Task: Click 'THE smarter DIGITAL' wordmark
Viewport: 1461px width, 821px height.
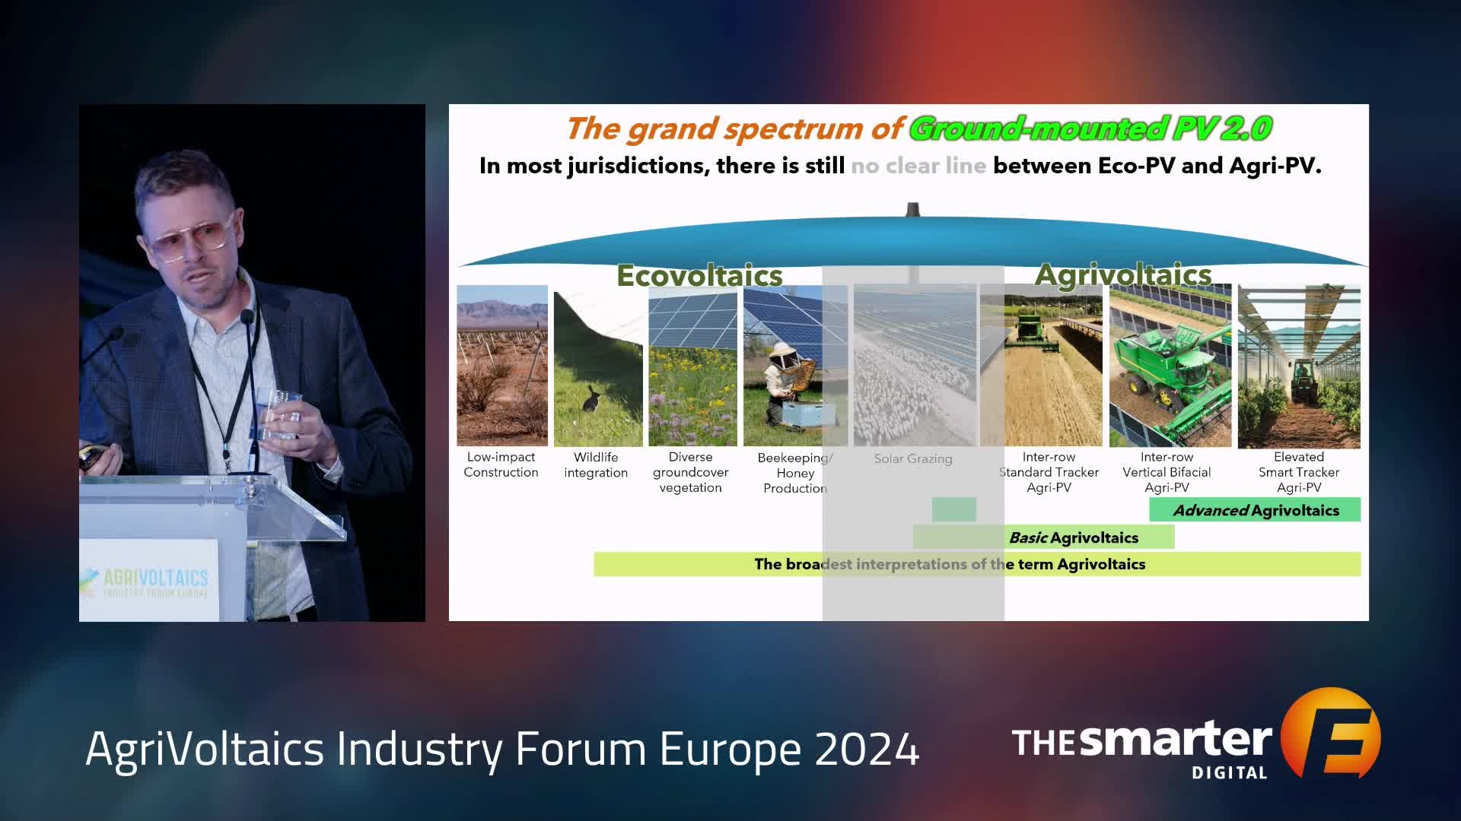Action: [1141, 749]
